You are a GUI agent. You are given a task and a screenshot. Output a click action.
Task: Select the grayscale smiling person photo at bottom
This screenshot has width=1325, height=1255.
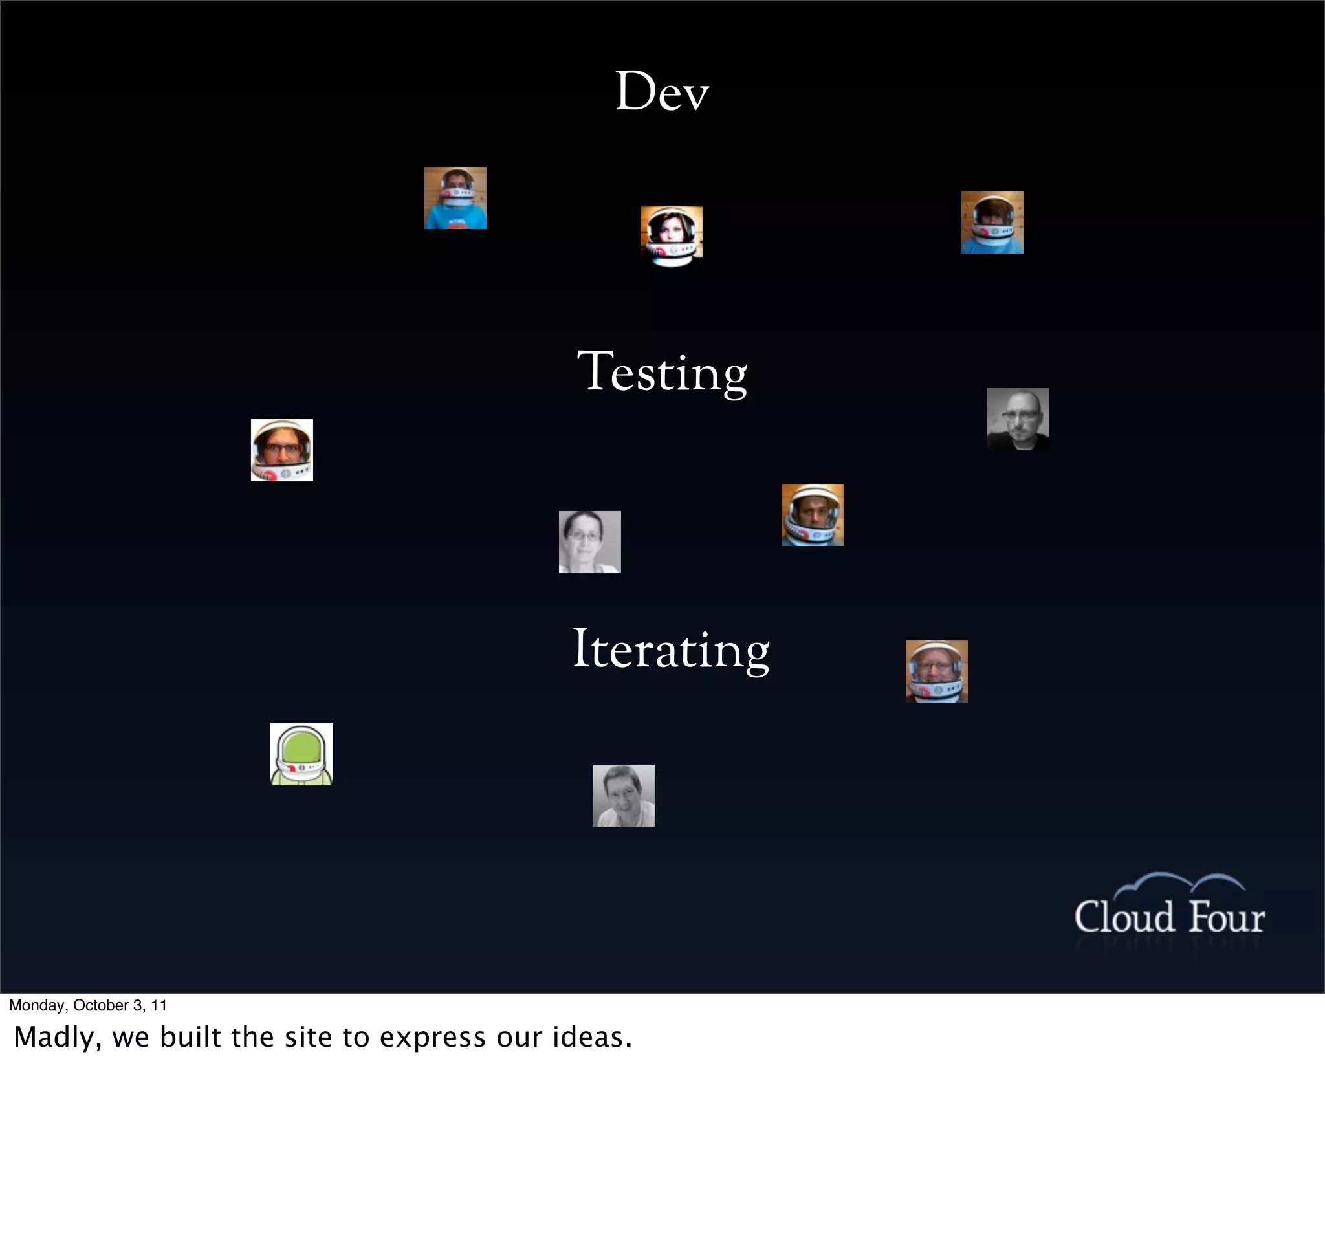click(x=623, y=796)
